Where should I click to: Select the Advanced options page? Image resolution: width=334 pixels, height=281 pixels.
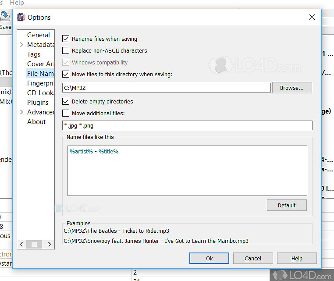[x=41, y=112]
